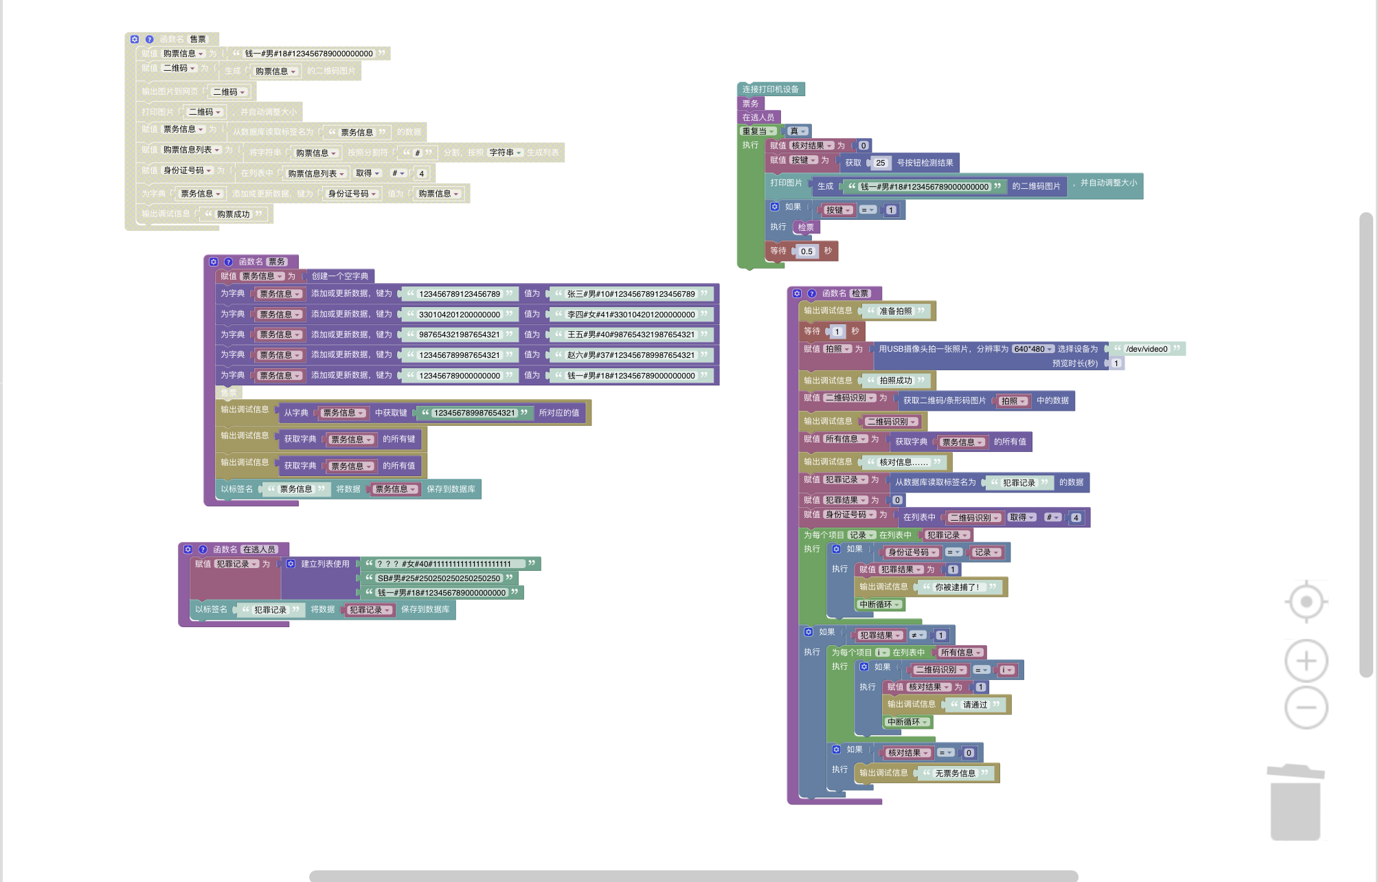The image size is (1378, 882).
Task: Zoom out with the minus icon
Action: tap(1306, 708)
